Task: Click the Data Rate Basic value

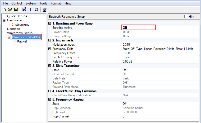Action: [x=126, y=78]
